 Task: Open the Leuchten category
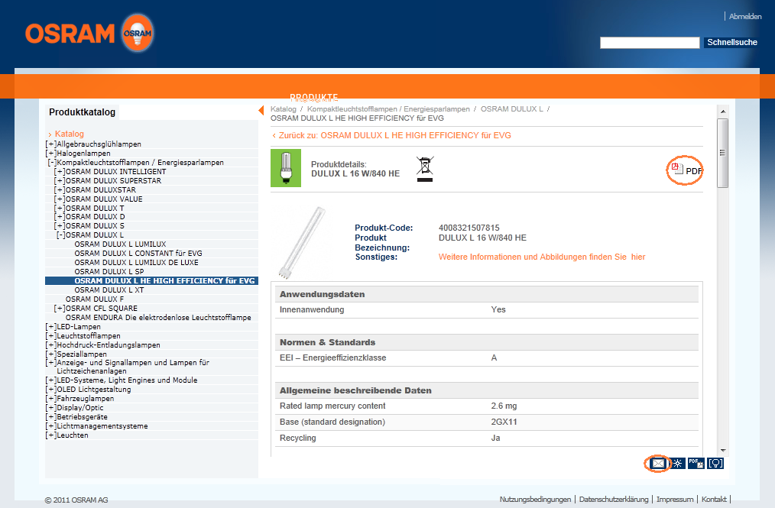(x=73, y=435)
